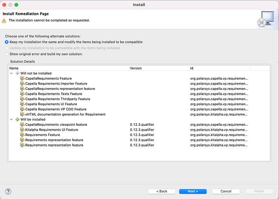Click the Solution Details label
279x199 pixels.
[x=23, y=61]
